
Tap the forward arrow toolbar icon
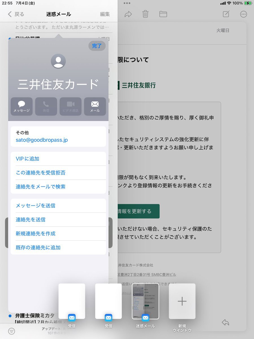128,14
